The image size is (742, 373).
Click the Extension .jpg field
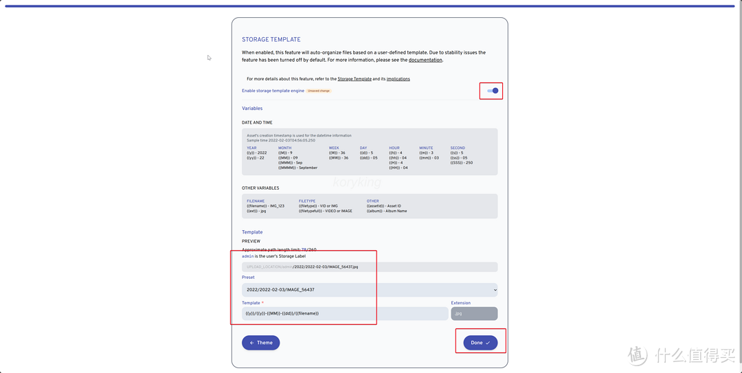tap(474, 313)
